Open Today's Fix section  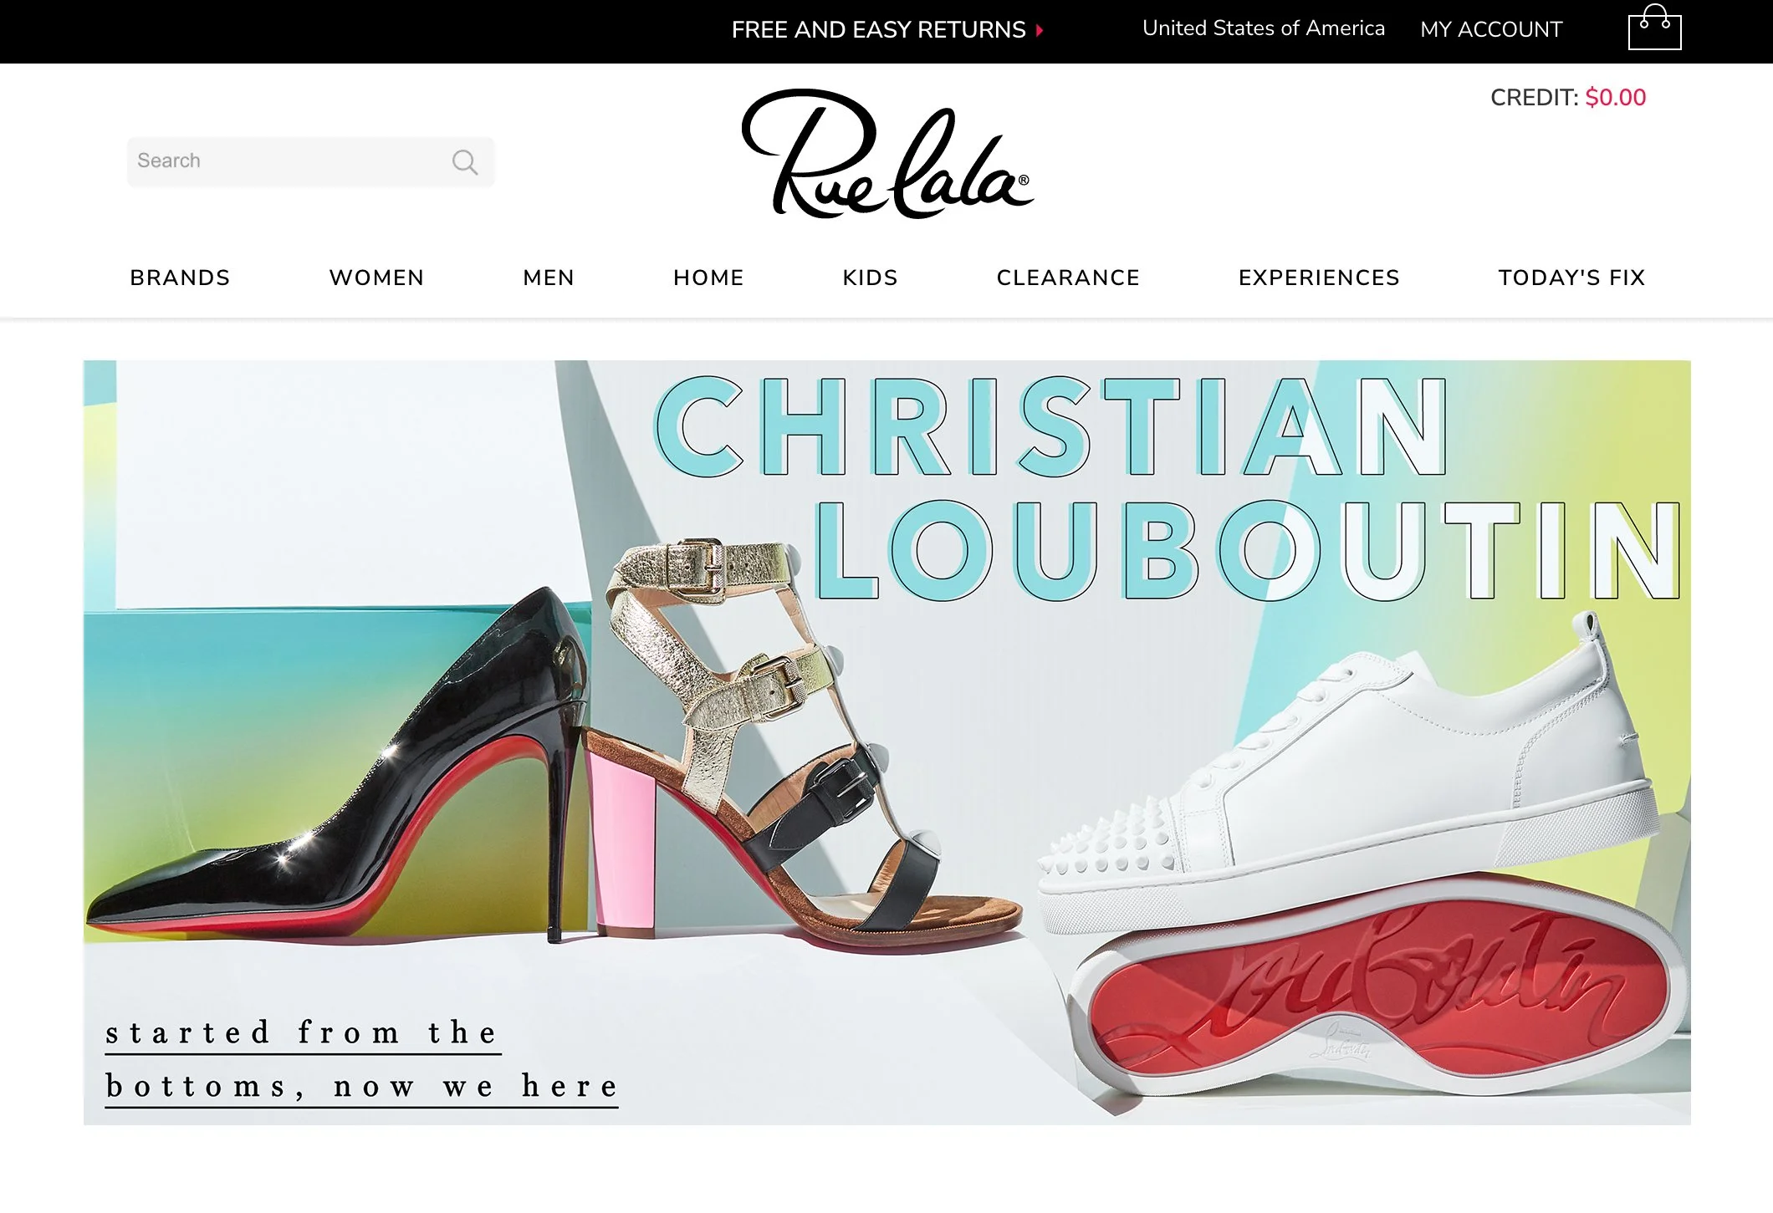pyautogui.click(x=1571, y=278)
